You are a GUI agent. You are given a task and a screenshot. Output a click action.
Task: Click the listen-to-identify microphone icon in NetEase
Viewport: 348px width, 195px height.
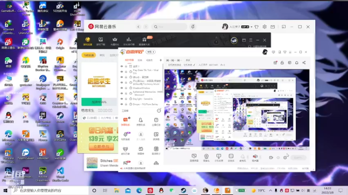coord(193,27)
